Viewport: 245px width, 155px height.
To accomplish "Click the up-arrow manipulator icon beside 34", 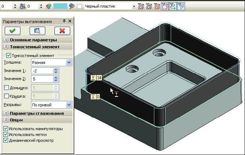I will [x=93, y=77].
